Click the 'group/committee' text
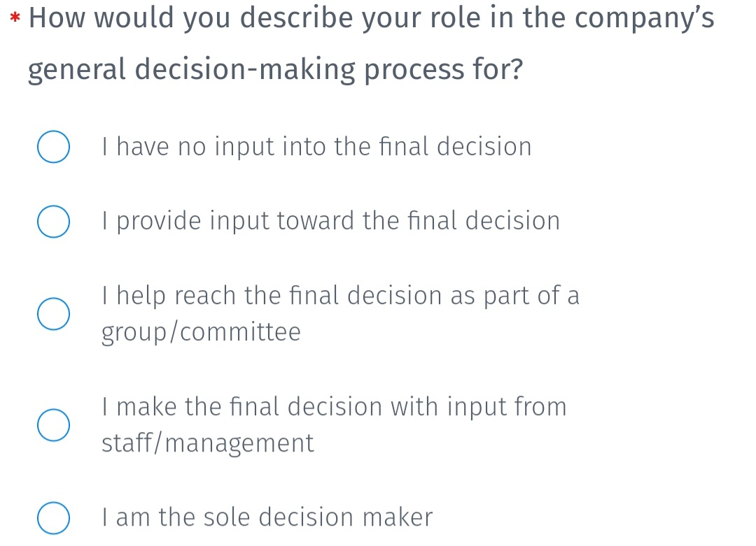 [201, 332]
